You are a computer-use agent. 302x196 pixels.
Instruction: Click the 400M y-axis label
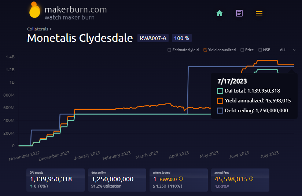click(x=9, y=120)
